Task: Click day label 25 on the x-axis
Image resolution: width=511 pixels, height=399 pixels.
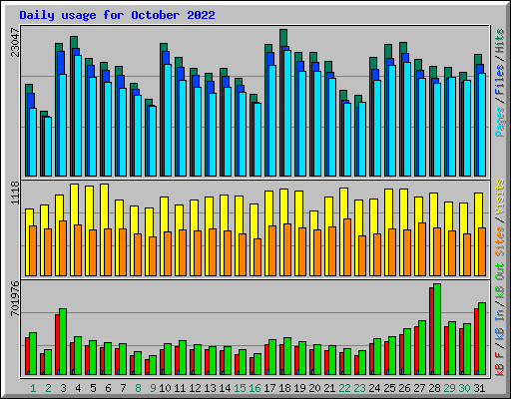Action: [x=389, y=388]
